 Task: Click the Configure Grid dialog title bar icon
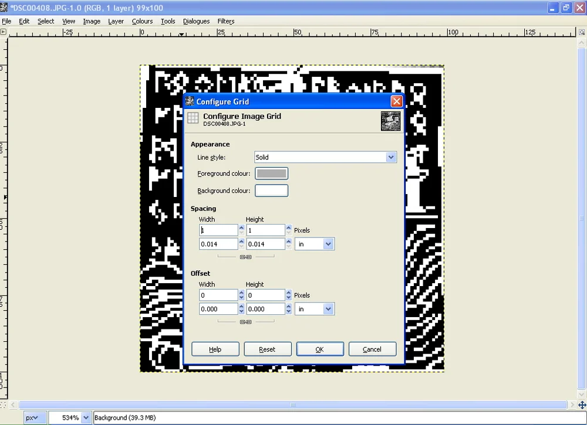pos(189,101)
